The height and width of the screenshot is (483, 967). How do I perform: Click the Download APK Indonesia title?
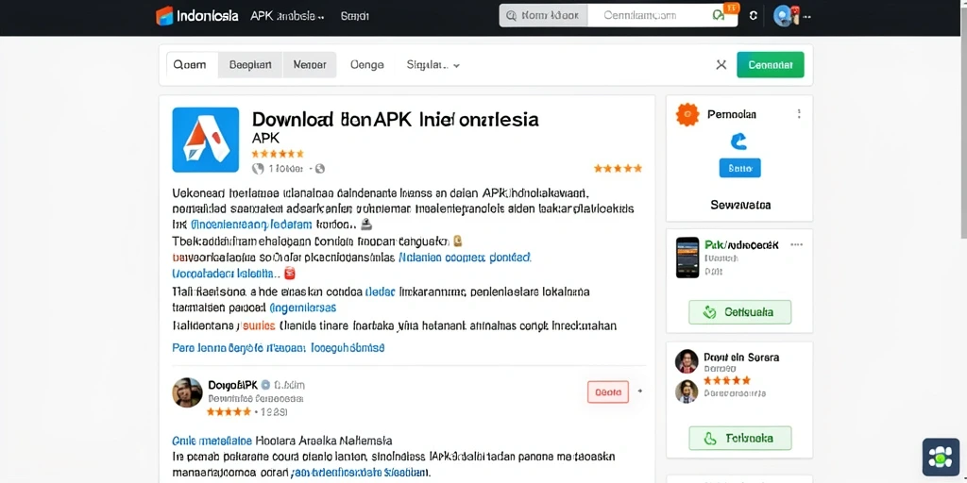click(x=396, y=119)
